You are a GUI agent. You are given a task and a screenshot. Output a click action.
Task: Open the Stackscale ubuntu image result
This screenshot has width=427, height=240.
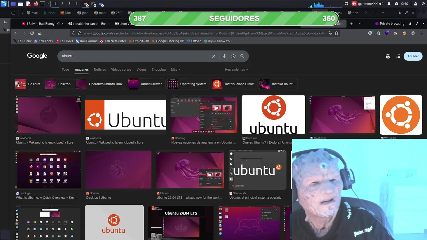point(258,170)
